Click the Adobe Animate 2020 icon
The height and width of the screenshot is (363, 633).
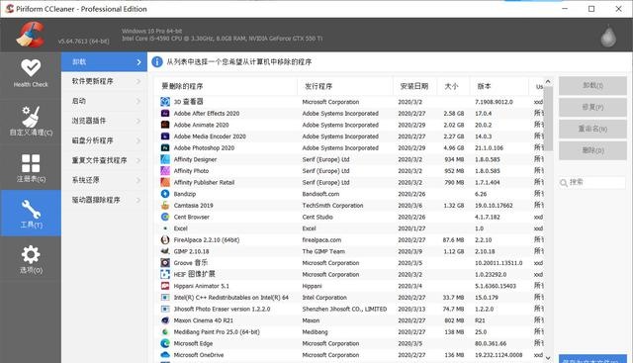(x=165, y=125)
